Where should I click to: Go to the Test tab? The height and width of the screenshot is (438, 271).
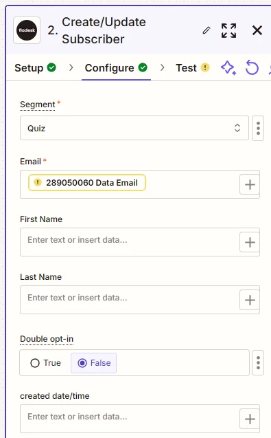[x=193, y=68]
